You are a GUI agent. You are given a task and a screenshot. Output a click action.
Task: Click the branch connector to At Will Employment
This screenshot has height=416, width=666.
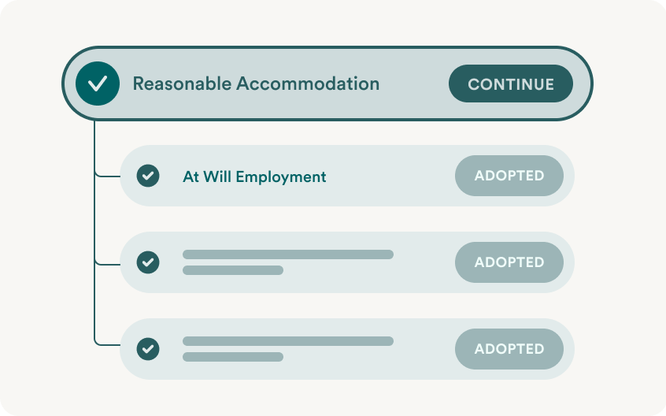click(108, 176)
